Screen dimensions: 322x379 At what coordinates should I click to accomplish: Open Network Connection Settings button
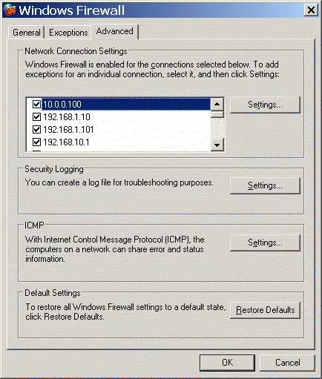(265, 105)
